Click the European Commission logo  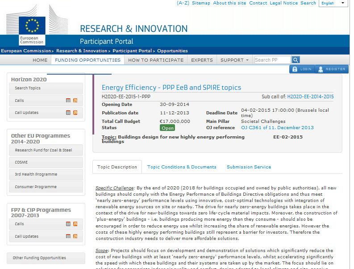(x=32, y=31)
